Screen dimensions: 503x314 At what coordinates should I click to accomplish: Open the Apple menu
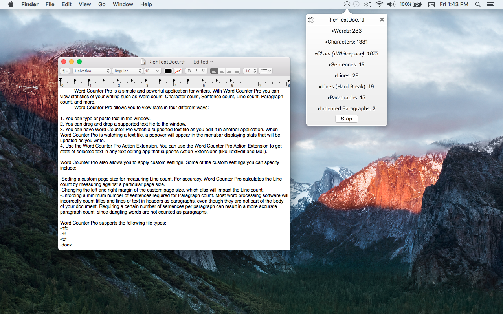point(11,4)
